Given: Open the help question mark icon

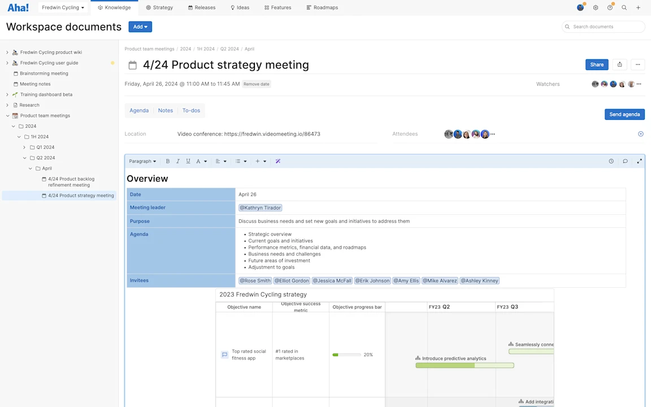Looking at the screenshot, I should pos(610,7).
